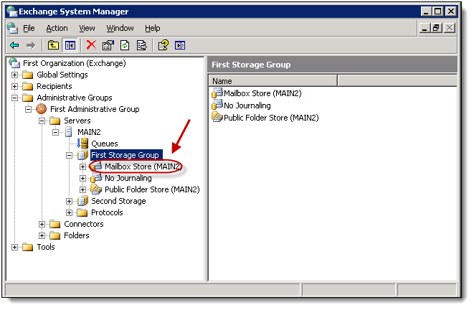
Task: Open Properties from the toolbar icon
Action: pyautogui.click(x=108, y=46)
